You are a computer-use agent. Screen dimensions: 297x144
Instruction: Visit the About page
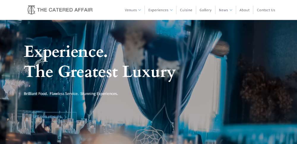pyautogui.click(x=244, y=10)
